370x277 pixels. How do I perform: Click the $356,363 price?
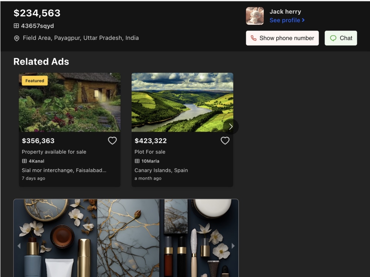38,141
